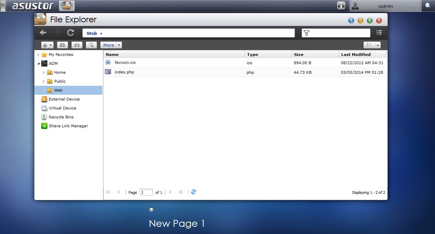Image resolution: width=435 pixels, height=234 pixels.
Task: Open Share Link Manager
Action: pyautogui.click(x=68, y=126)
